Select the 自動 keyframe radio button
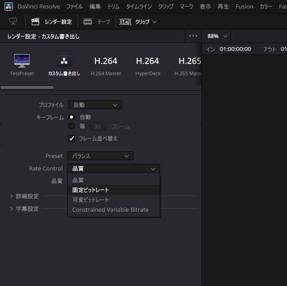Viewport: 287px width, 286px height. point(71,117)
